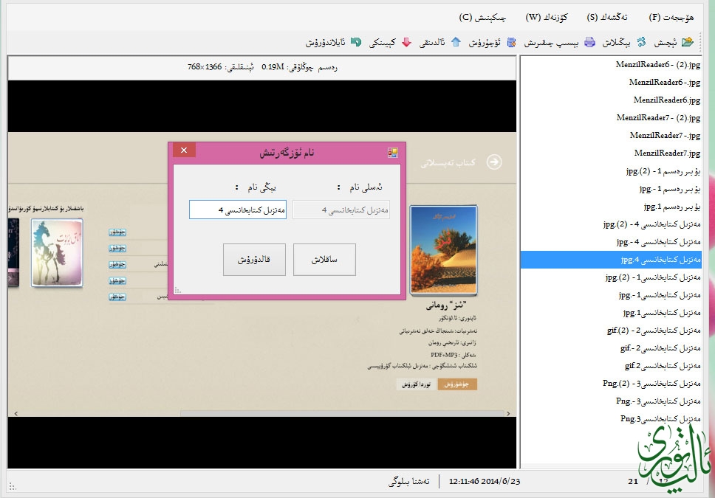Click the Delete (ئۆچۈرۈش) toolbar icon
Image resolution: width=715 pixels, height=498 pixels.
tap(511, 42)
